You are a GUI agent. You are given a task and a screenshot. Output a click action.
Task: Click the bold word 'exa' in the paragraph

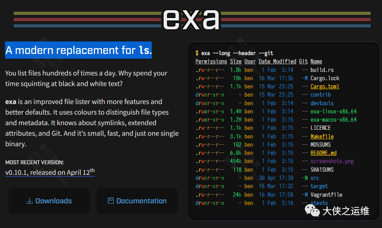pos(11,102)
